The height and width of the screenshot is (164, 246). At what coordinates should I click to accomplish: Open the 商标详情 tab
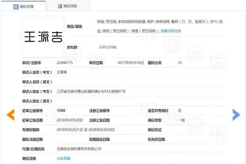[x=26, y=7]
